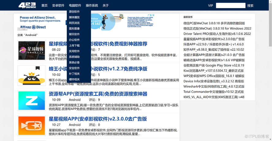Open 抖音APP v22.9.0 sidebar link

(x=213, y=44)
